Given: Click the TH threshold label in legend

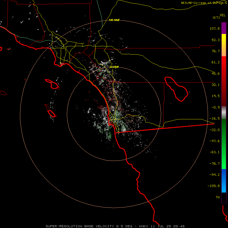Looking at the screenshot, I should pos(218,197).
